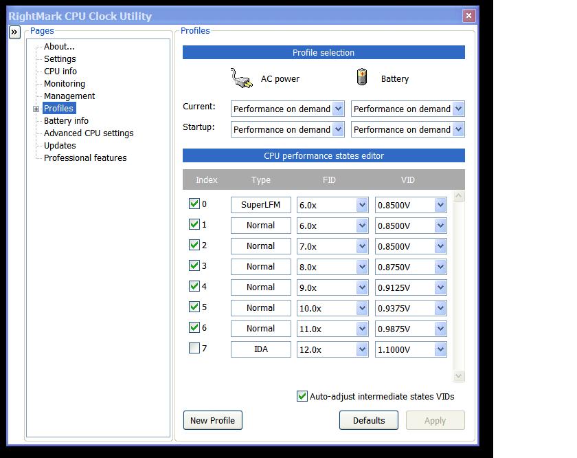Go to the Updates page
The height and width of the screenshot is (458, 577).
(x=60, y=146)
